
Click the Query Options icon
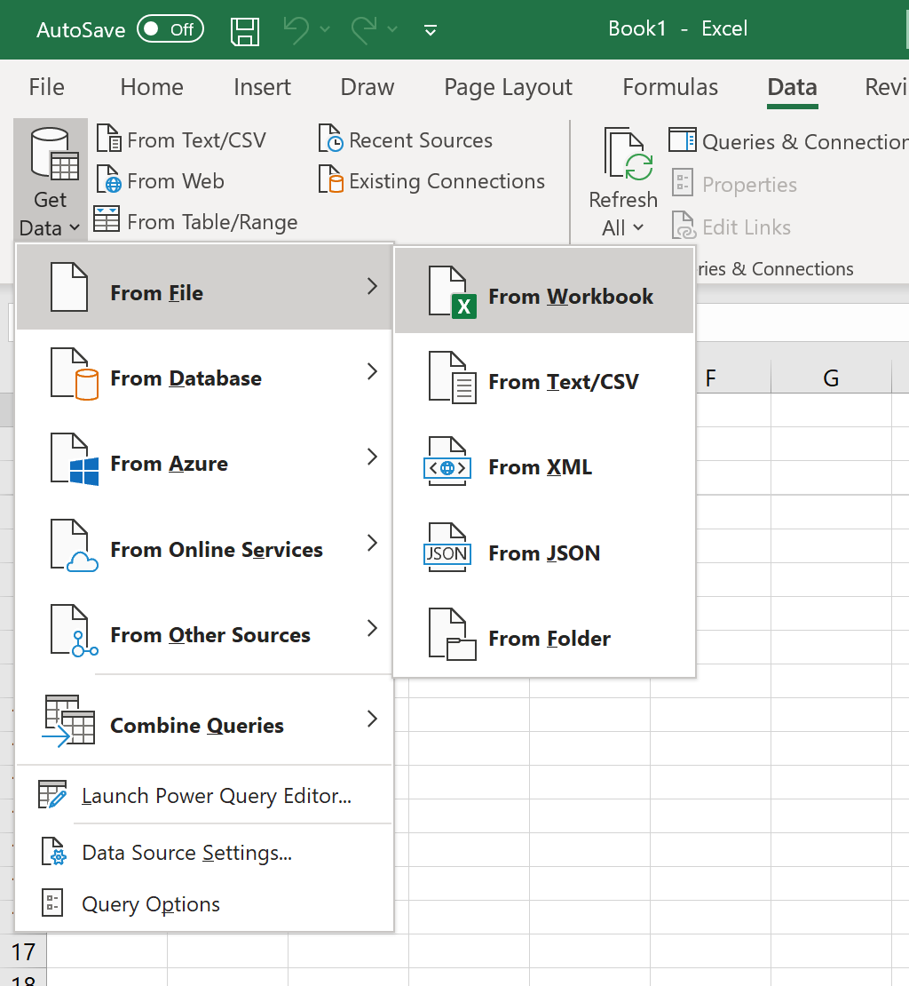pyautogui.click(x=52, y=903)
